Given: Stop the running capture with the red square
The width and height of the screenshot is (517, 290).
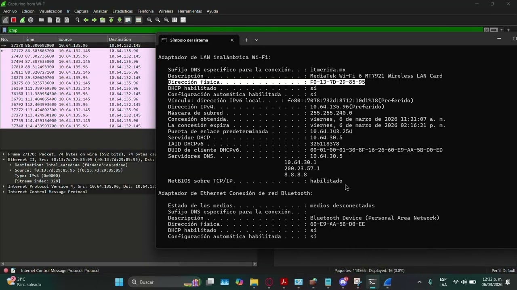Looking at the screenshot, I should tap(14, 20).
